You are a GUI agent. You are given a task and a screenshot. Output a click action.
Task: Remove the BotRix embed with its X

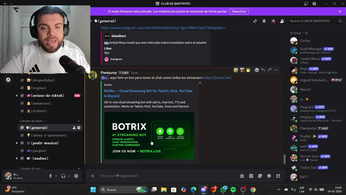tap(200, 83)
